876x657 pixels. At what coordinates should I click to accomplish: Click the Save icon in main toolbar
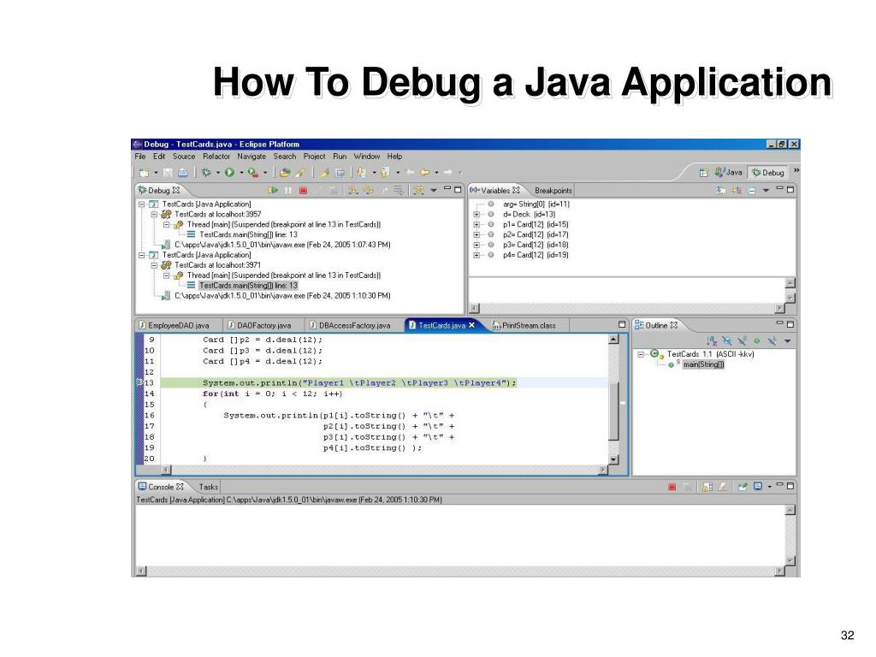click(x=169, y=172)
